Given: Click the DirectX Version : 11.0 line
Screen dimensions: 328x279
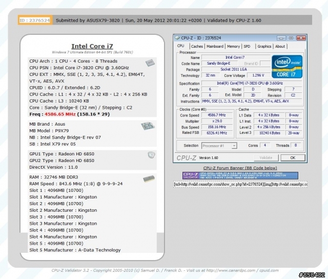Looking at the screenshot, I should tap(53, 167).
